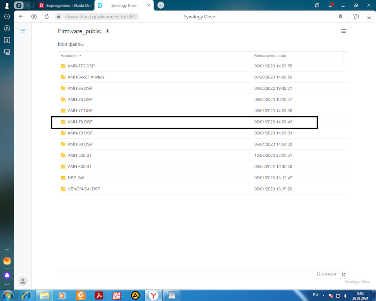Sort by Время изменения column
The width and height of the screenshot is (376, 301).
pyautogui.click(x=270, y=56)
